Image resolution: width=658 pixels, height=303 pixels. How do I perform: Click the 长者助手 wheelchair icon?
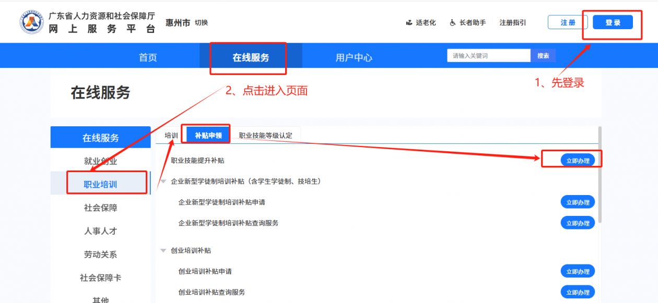(x=453, y=23)
